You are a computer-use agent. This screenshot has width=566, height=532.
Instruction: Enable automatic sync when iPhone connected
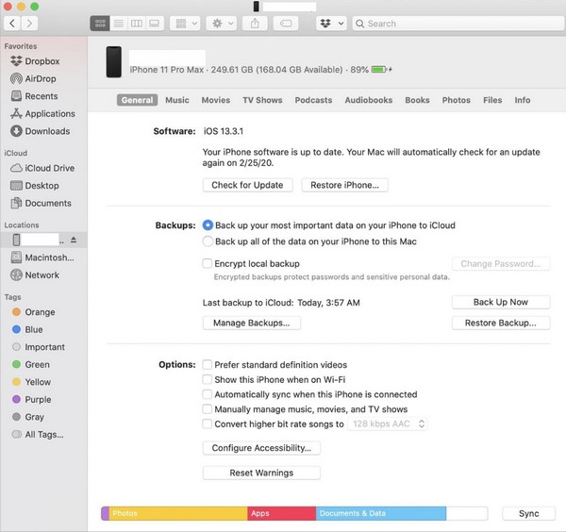click(x=208, y=394)
